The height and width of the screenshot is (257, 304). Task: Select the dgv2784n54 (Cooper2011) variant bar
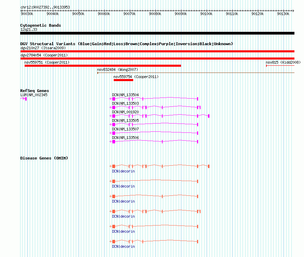[157, 59]
